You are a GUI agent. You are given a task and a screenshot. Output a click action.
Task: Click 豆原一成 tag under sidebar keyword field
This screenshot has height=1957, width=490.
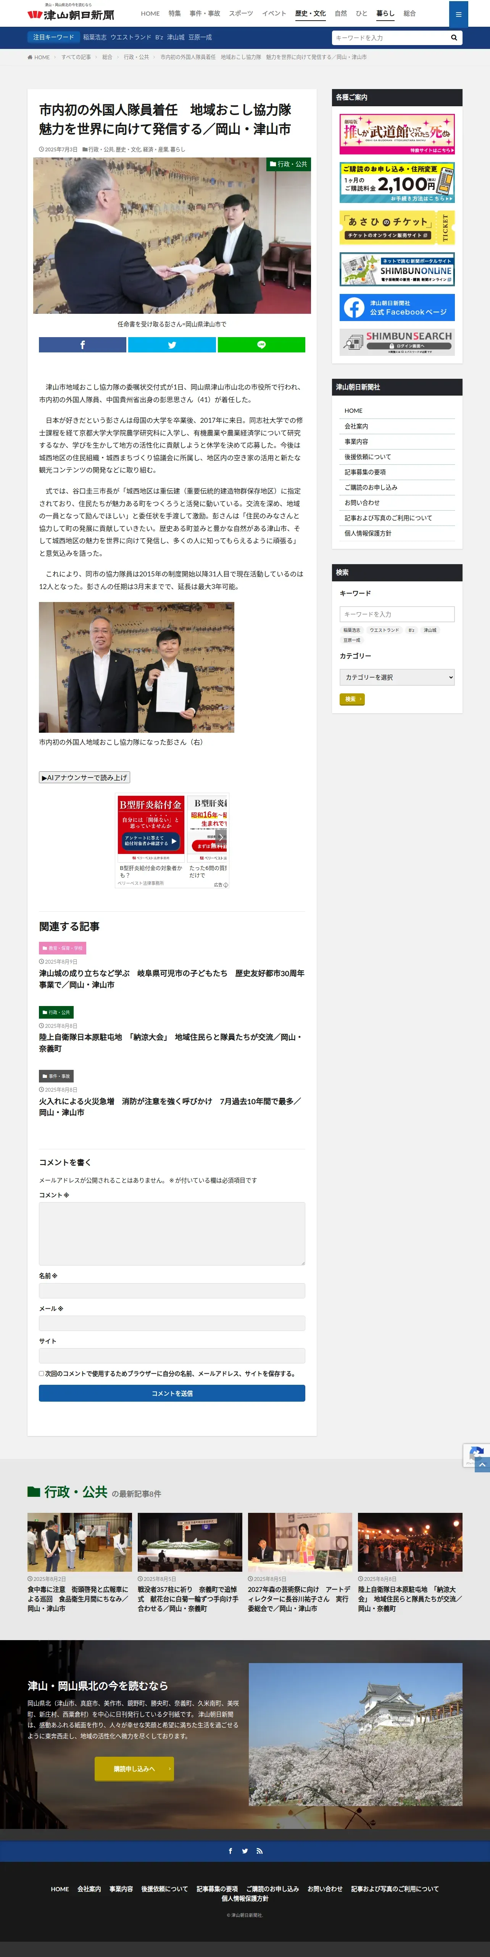point(352,640)
